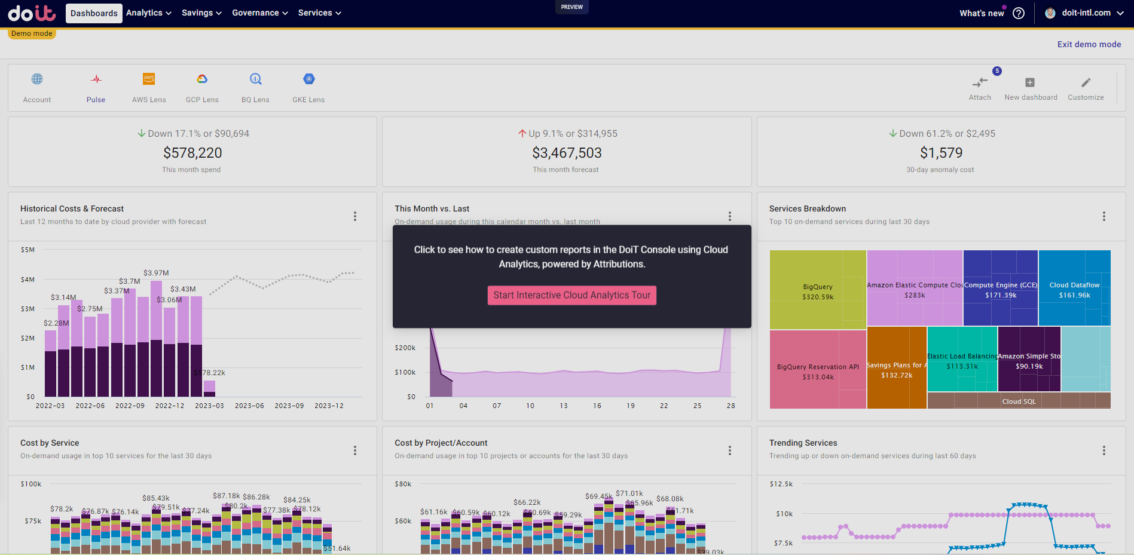The width and height of the screenshot is (1134, 555).
Task: Open the AWS Lens dashboard
Action: [149, 79]
